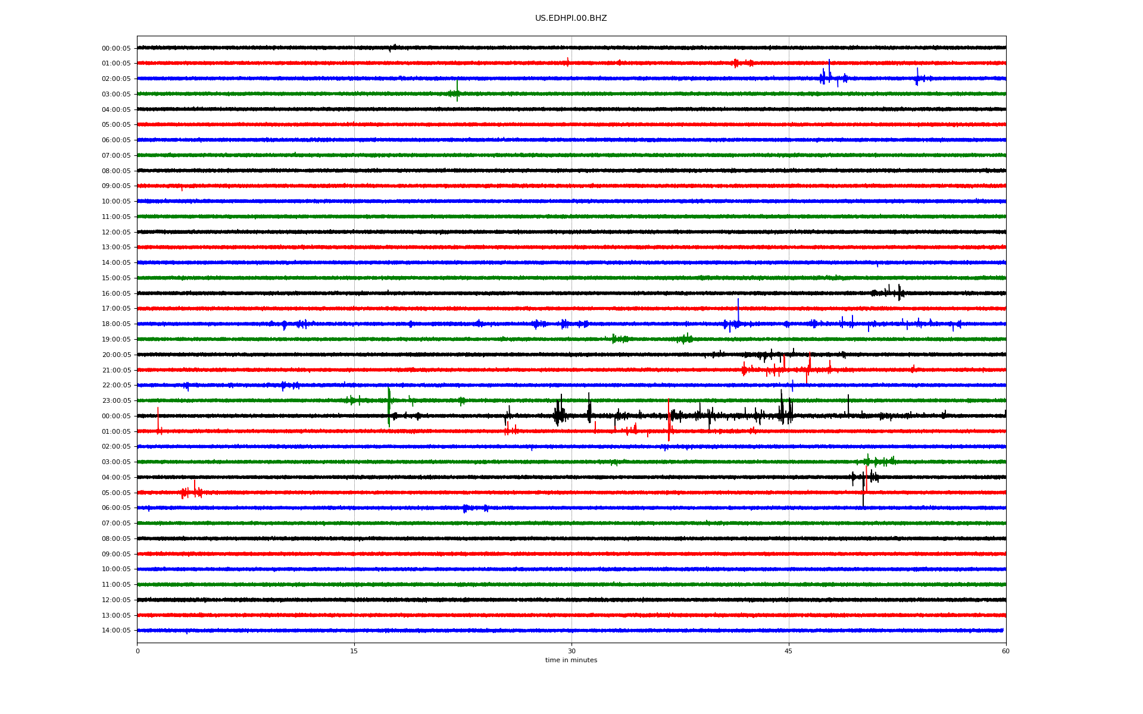This screenshot has width=1143, height=714.
Task: Click the x-axis tick label 15
Action: [354, 651]
